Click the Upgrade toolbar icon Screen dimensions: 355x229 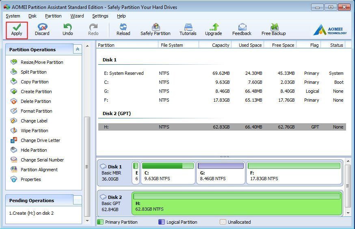[214, 30]
